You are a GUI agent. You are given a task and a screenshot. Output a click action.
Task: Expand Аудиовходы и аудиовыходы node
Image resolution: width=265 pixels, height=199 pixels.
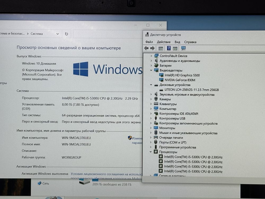click(x=151, y=60)
